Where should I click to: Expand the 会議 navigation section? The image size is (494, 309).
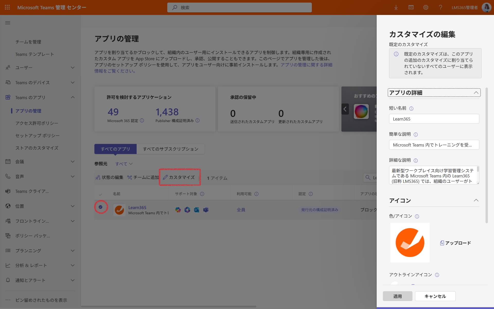coord(73,162)
